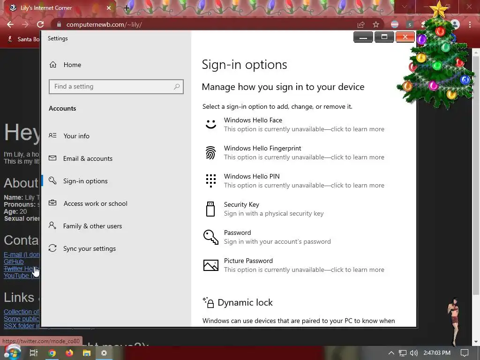480x360 pixels.
Task: Expand Windows Hello Fingerprint option
Action: pyautogui.click(x=294, y=153)
